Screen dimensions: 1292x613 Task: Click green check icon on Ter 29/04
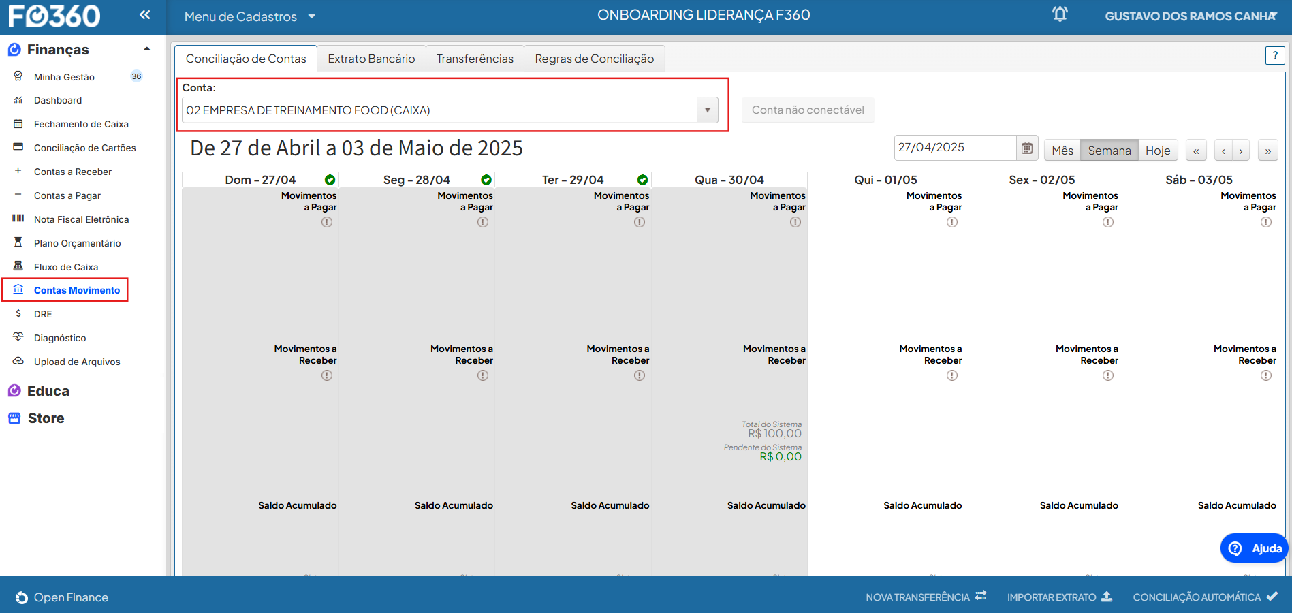pos(642,180)
